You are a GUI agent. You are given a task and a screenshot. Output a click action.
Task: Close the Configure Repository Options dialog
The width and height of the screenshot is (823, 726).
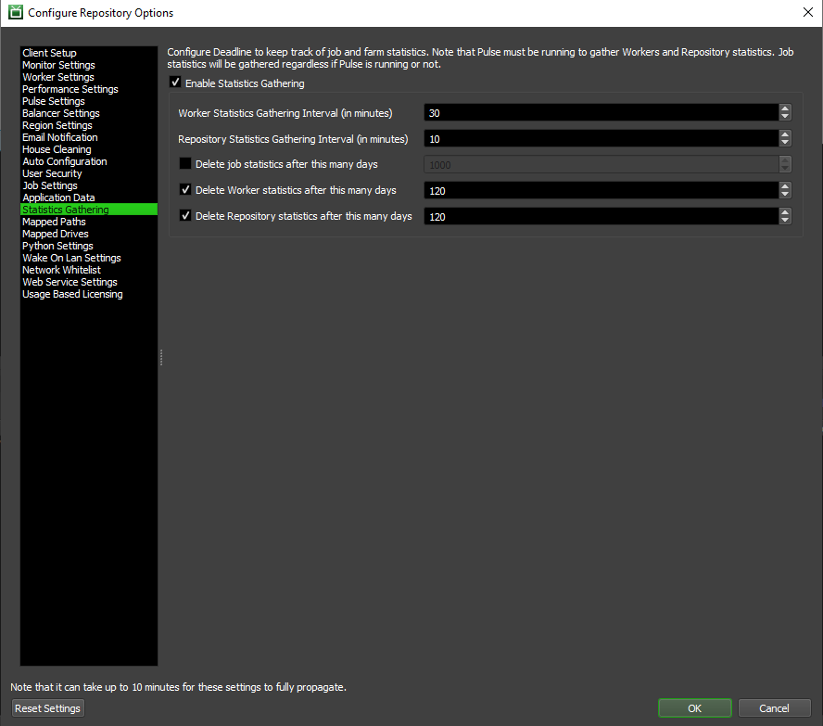click(808, 12)
